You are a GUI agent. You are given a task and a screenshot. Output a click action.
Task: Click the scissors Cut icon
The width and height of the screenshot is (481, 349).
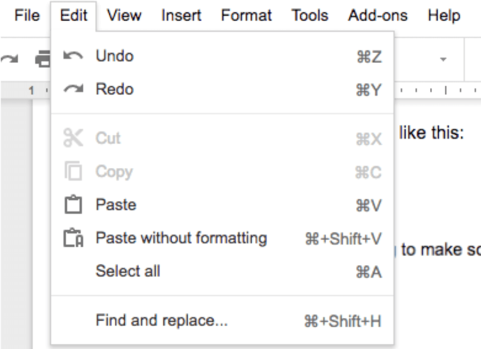coord(73,138)
